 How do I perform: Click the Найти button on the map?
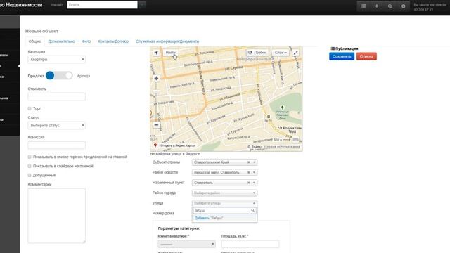[170, 53]
